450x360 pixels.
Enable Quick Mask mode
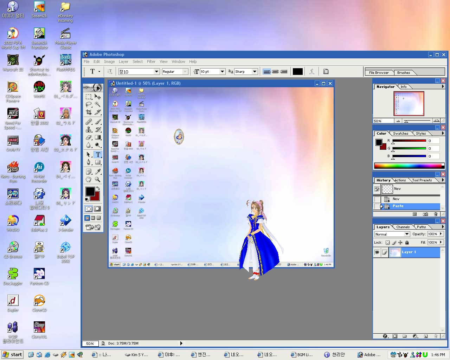(97, 209)
